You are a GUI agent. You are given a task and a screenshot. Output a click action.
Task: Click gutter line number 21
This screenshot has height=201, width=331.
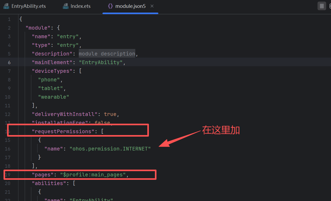[8, 192]
